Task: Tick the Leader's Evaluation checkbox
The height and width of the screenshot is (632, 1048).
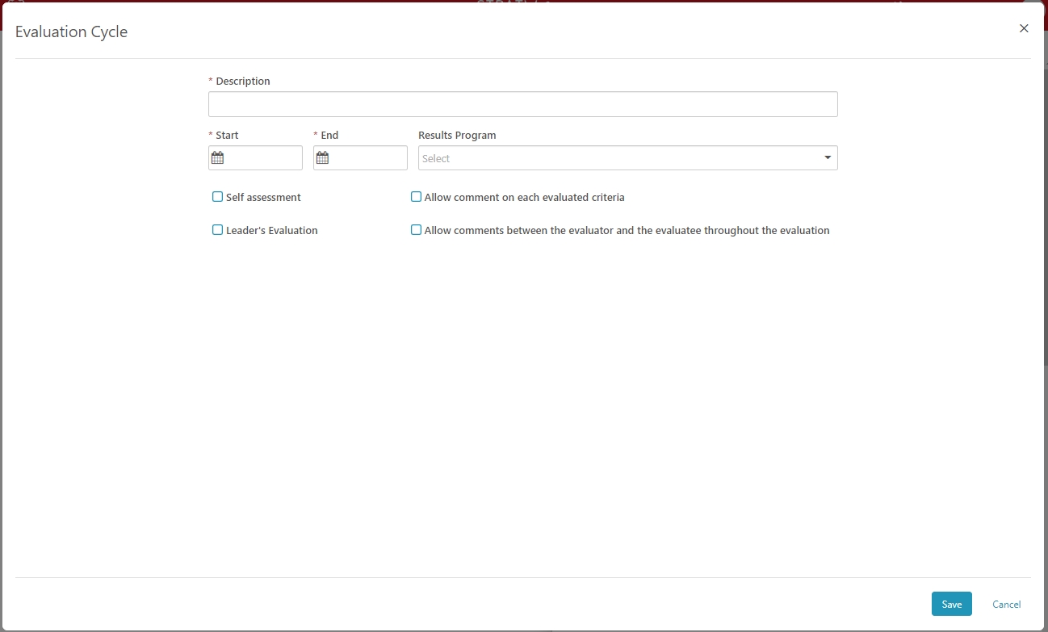Action: pyautogui.click(x=217, y=230)
